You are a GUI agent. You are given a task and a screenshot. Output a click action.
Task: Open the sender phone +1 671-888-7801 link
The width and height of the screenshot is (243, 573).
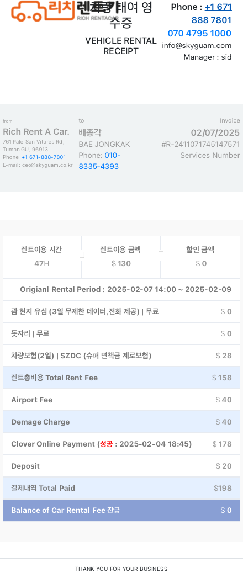coord(44,157)
